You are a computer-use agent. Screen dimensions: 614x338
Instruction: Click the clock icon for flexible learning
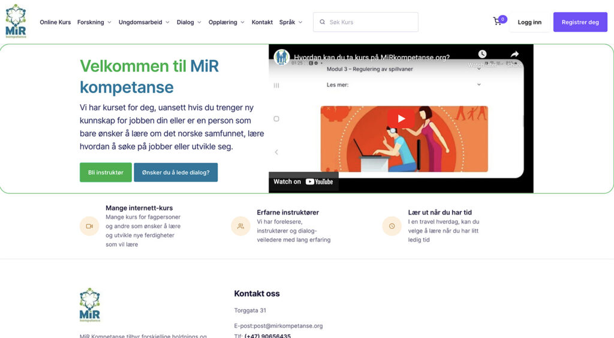(392, 226)
